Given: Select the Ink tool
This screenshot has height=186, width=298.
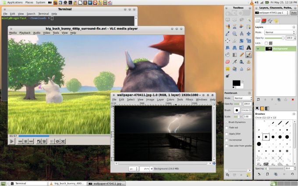Looking at the screenshot, I should tap(241, 62).
